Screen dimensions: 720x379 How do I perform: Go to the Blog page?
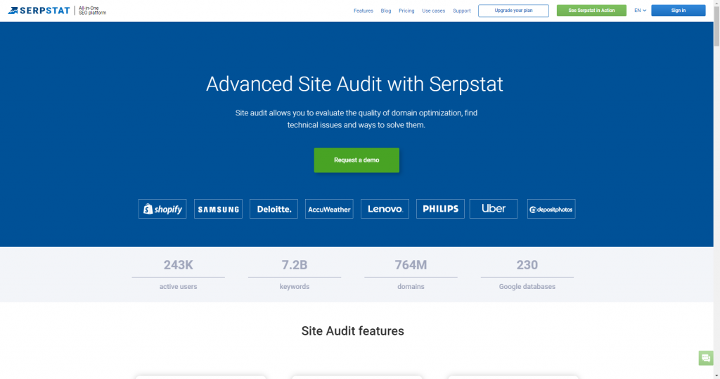pyautogui.click(x=386, y=11)
